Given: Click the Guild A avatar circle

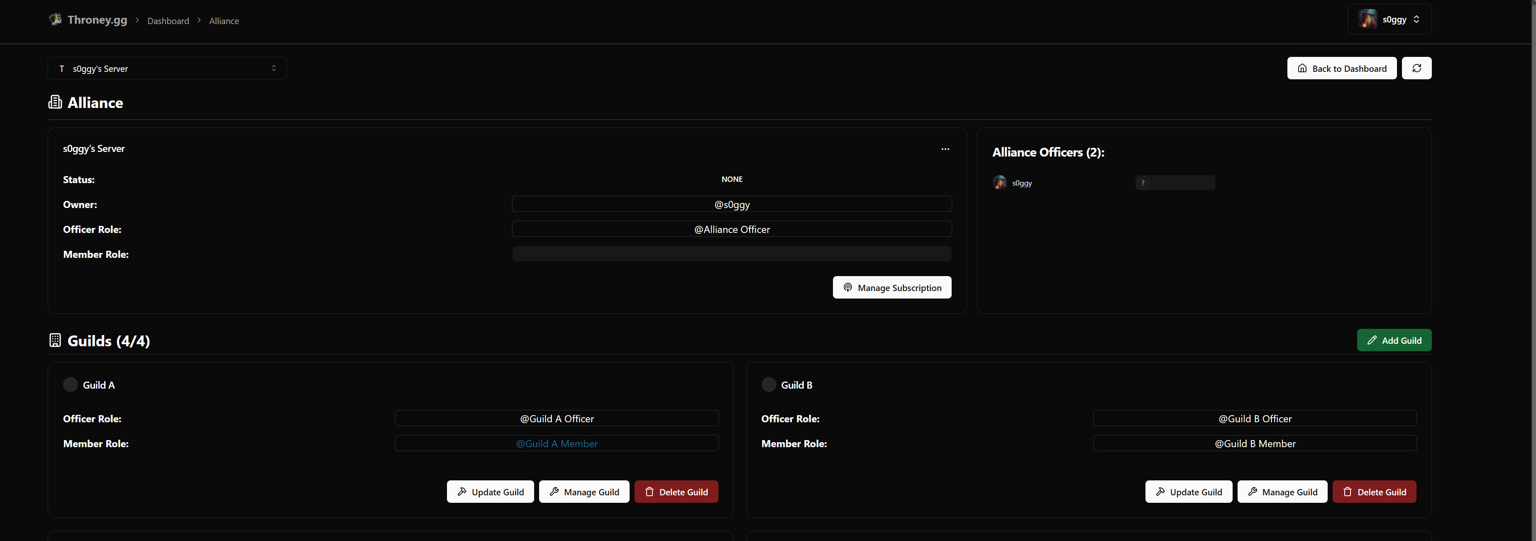Looking at the screenshot, I should coord(71,385).
